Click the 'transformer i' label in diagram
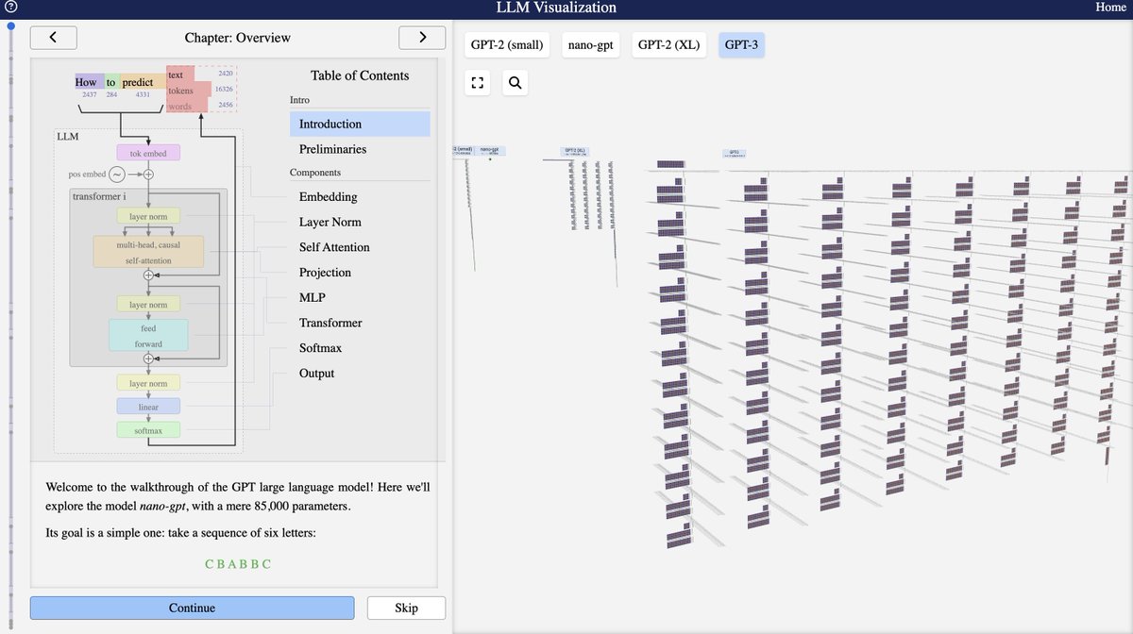Screen dimensions: 1133x634 (x=99, y=196)
